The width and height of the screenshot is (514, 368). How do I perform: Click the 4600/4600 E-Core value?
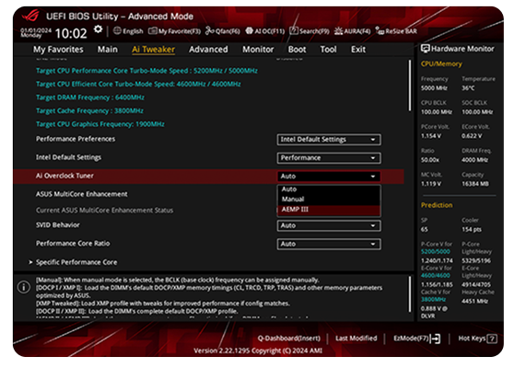pyautogui.click(x=436, y=275)
